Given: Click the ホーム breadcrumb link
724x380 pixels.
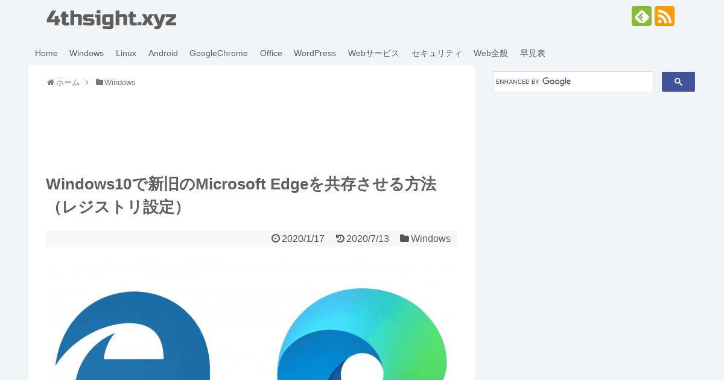Looking at the screenshot, I should 68,82.
